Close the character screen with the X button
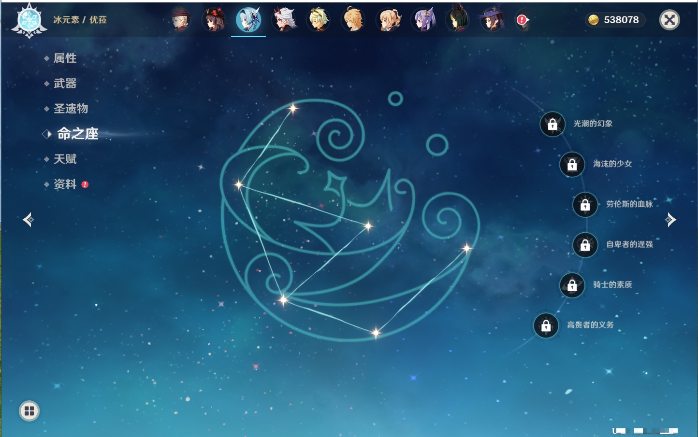The width and height of the screenshot is (698, 437). point(669,20)
